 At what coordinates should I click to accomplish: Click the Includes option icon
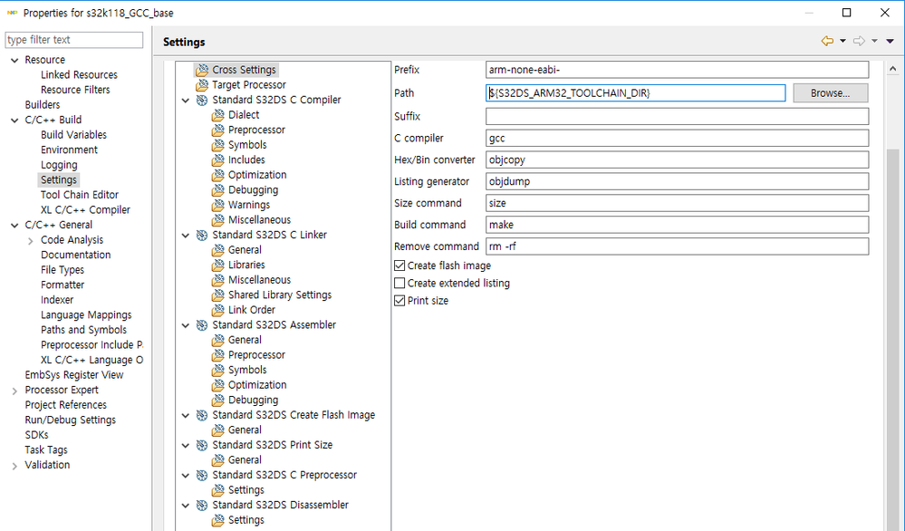(218, 159)
